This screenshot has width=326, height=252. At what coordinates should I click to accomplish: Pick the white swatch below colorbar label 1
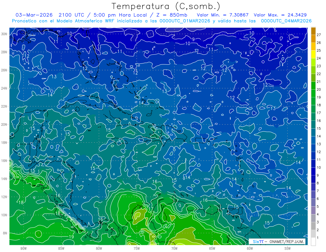point(313,242)
